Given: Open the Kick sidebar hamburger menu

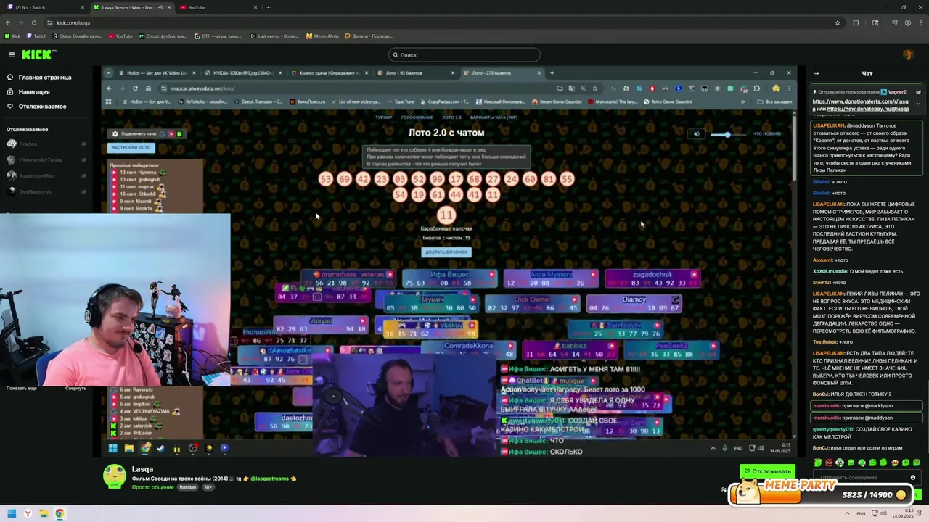Looking at the screenshot, I should coord(11,54).
